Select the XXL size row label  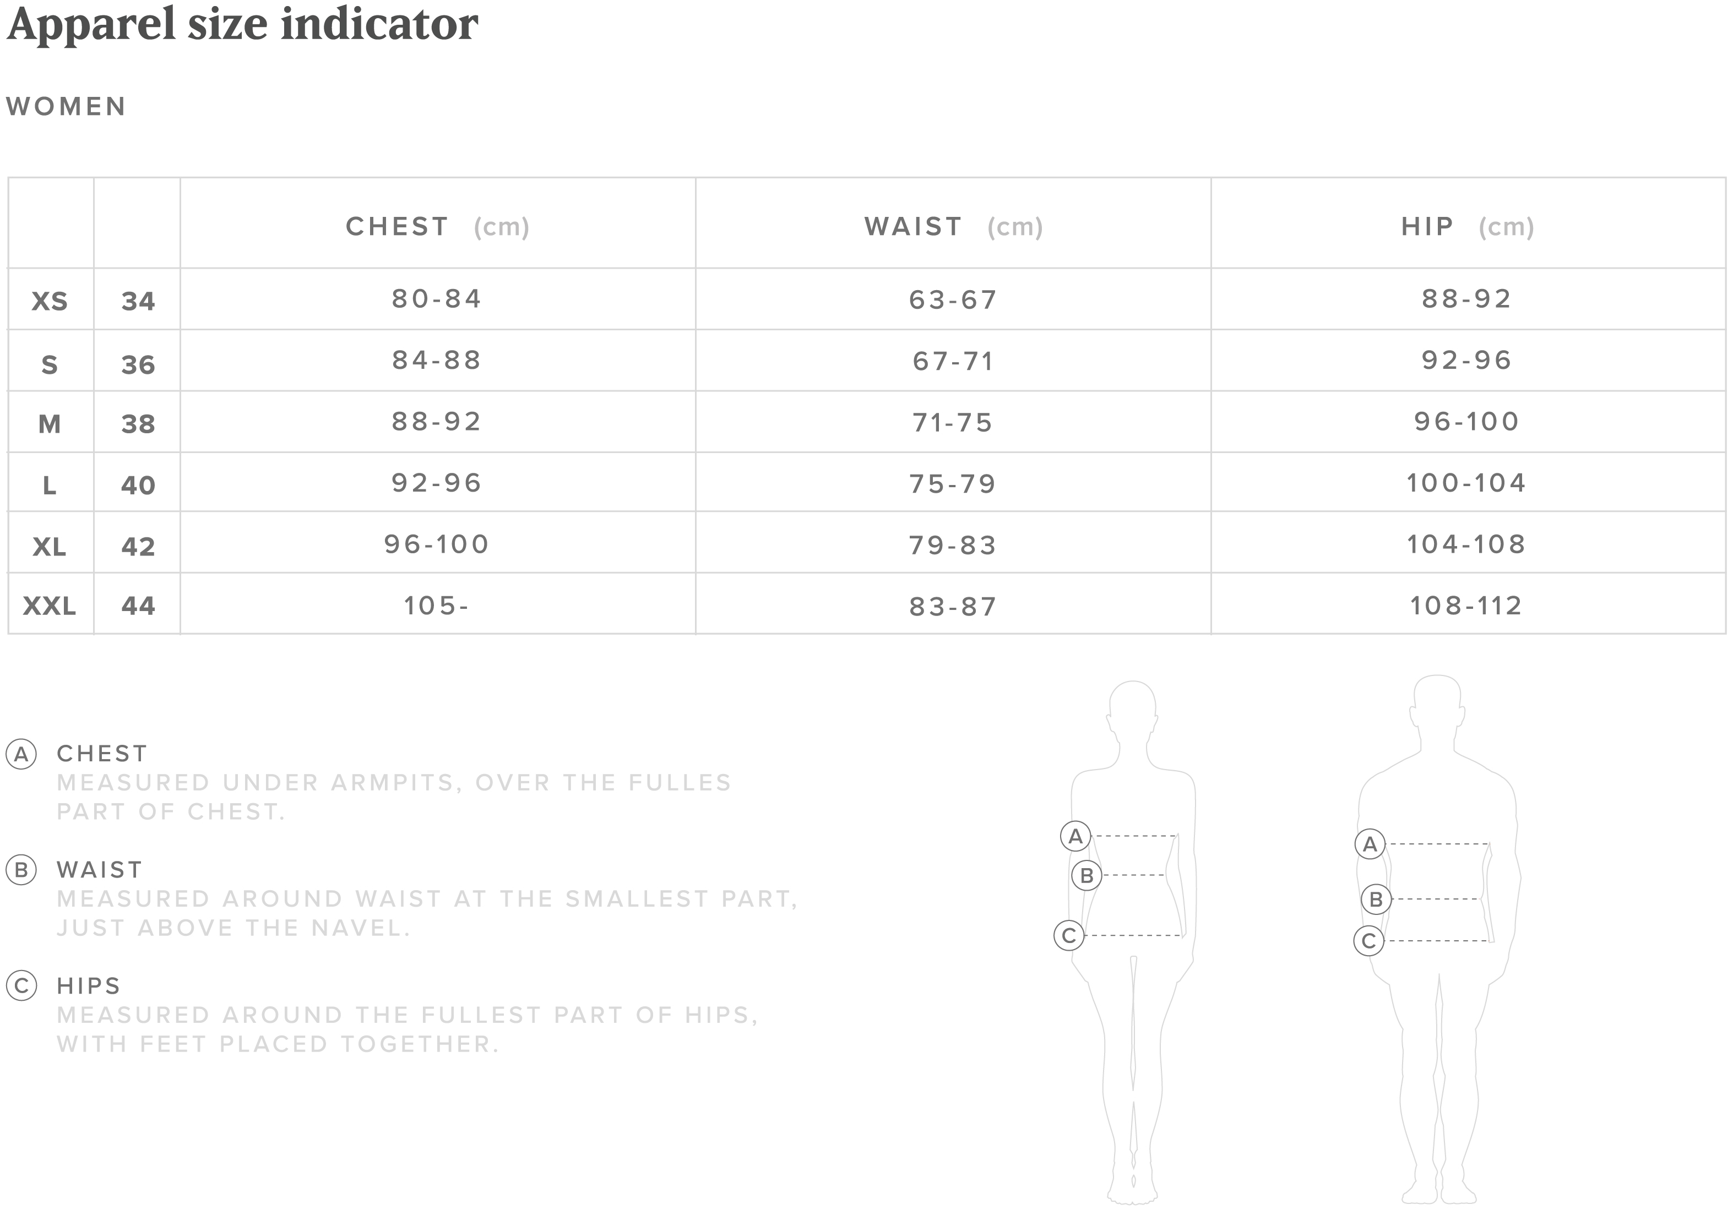pyautogui.click(x=50, y=606)
